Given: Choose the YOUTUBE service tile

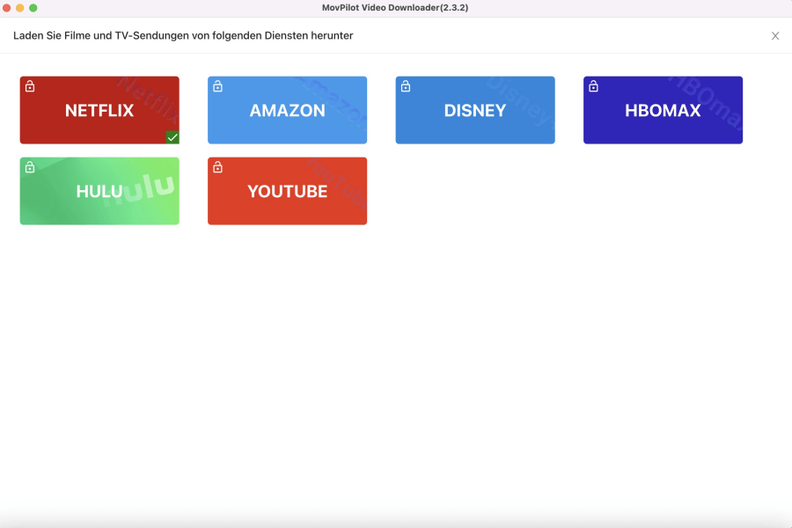Looking at the screenshot, I should click(288, 191).
